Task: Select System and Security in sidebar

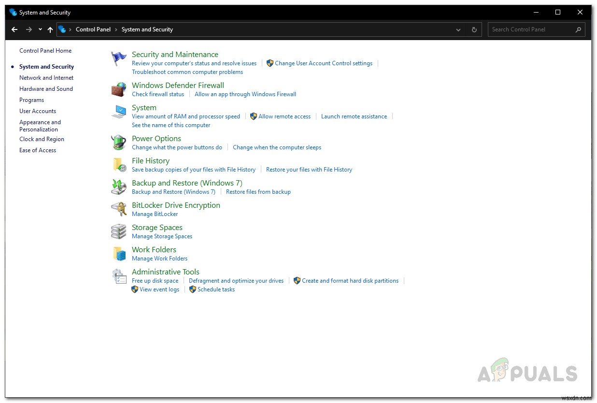Action: coord(46,67)
